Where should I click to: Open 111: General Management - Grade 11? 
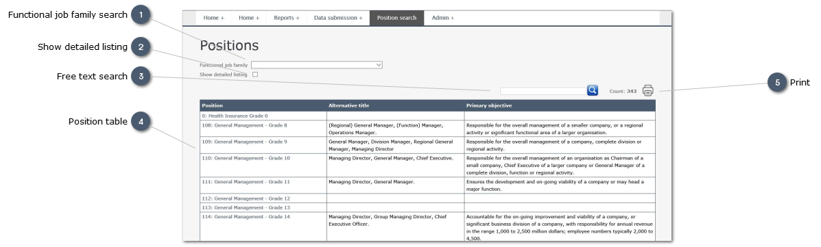pyautogui.click(x=246, y=182)
